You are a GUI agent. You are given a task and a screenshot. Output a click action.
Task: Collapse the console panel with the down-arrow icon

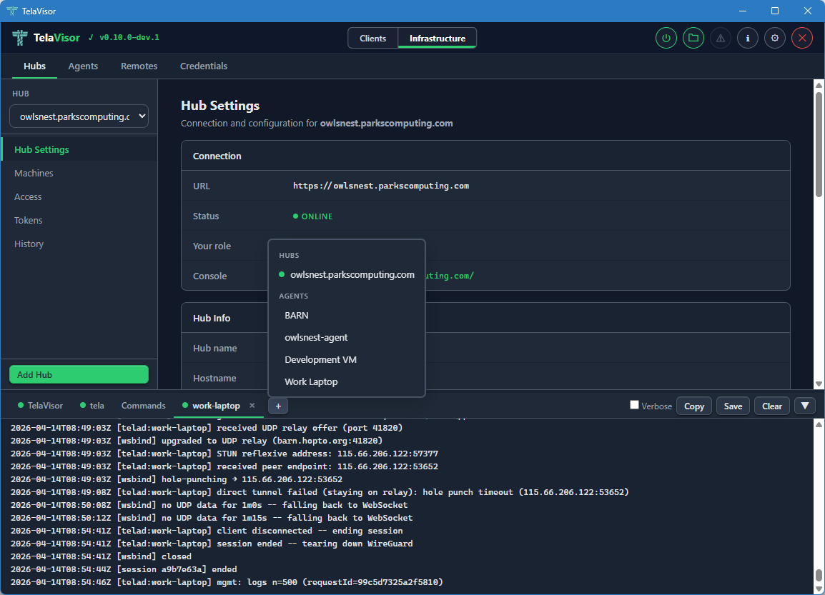coord(804,405)
